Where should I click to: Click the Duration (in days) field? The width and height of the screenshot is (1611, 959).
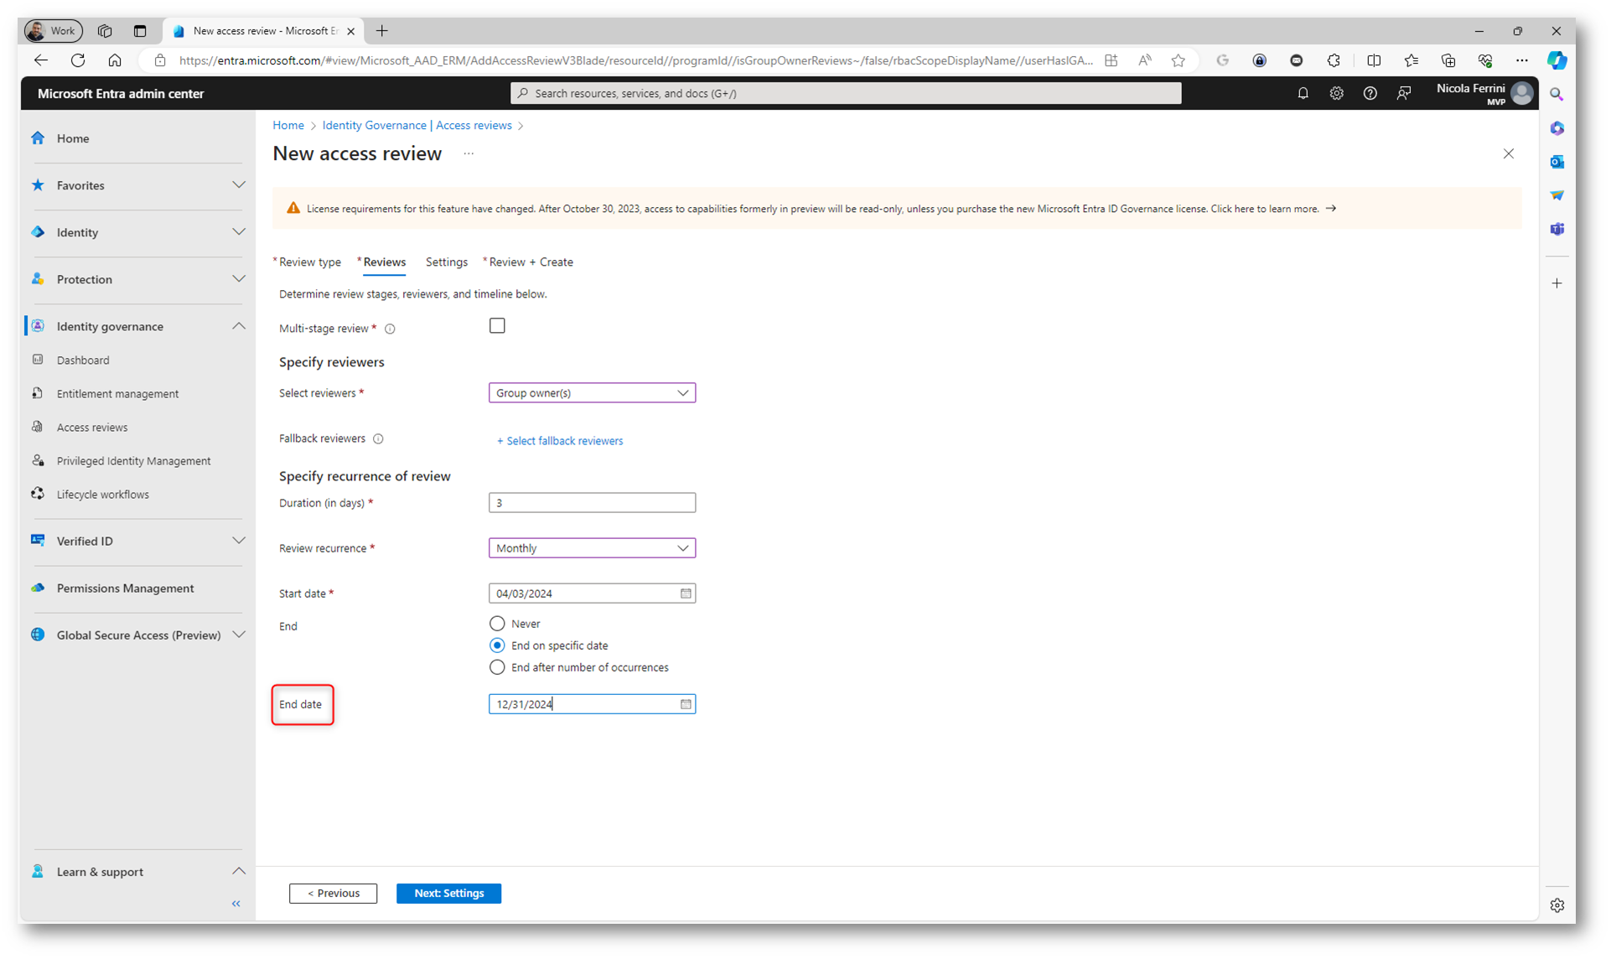[592, 503]
